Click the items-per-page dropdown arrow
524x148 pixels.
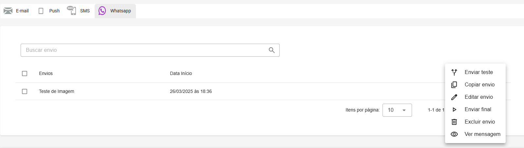pos(404,110)
